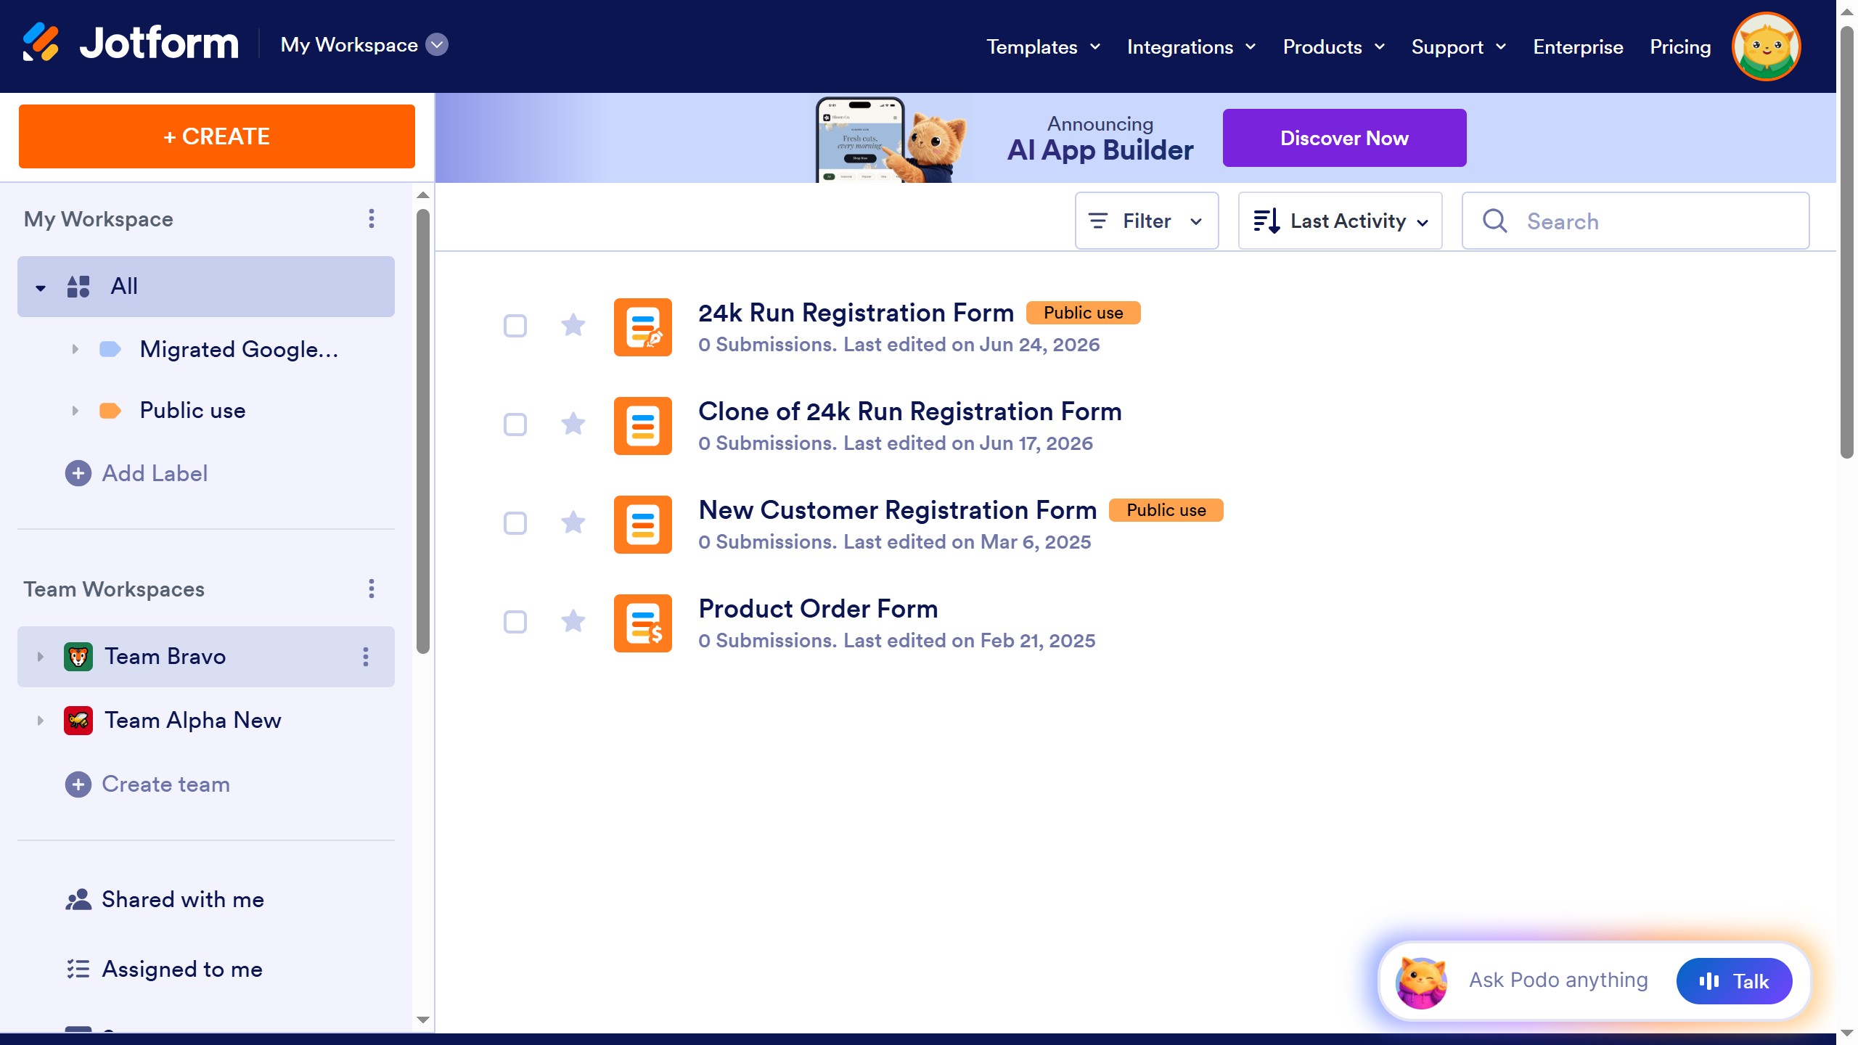Open the Product Order Form title
This screenshot has width=1858, height=1045.
pyautogui.click(x=818, y=609)
